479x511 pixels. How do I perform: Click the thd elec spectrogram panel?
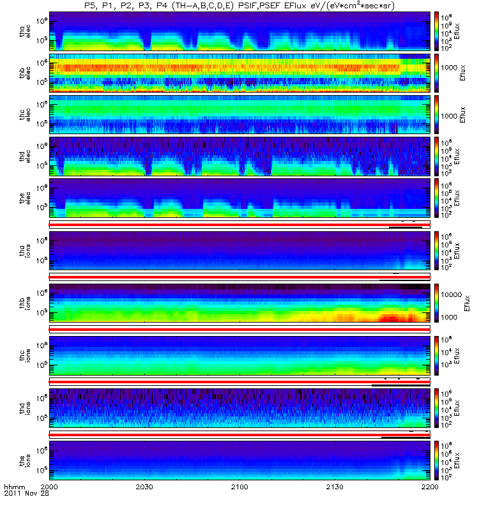pyautogui.click(x=240, y=156)
